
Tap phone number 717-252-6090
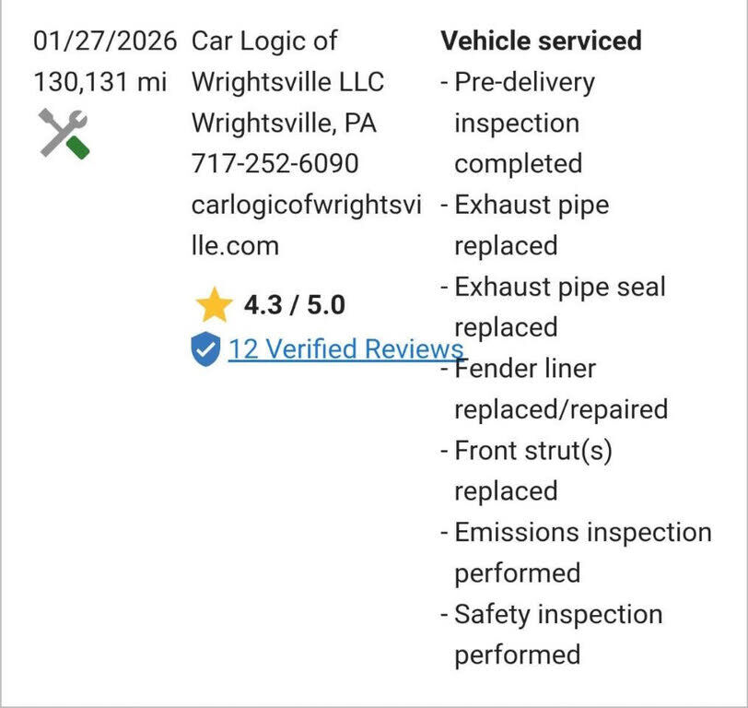point(275,163)
